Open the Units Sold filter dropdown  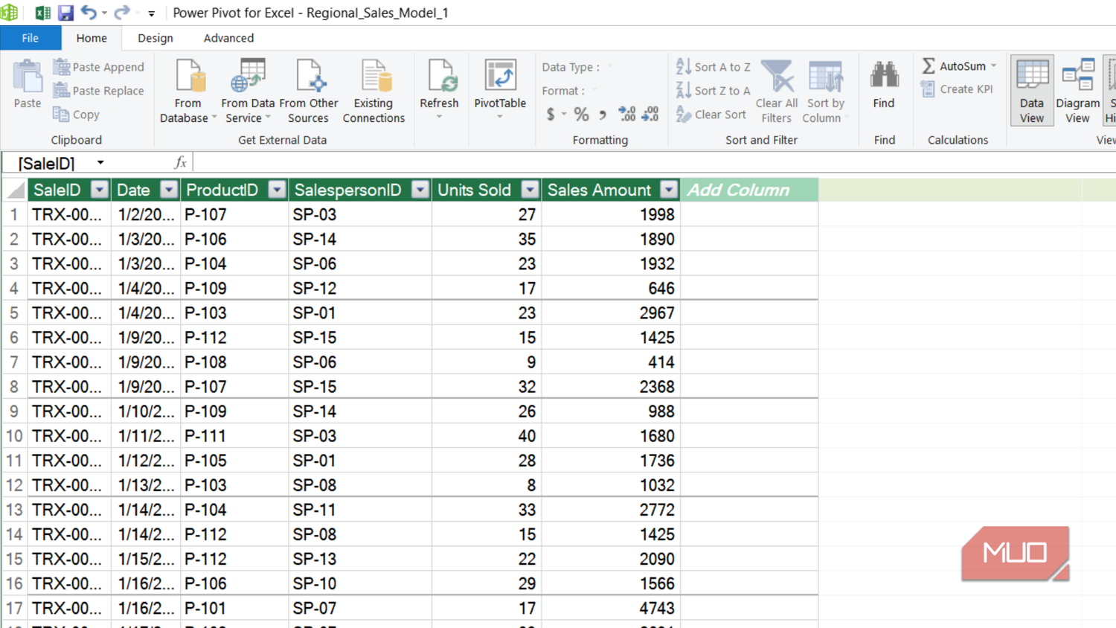530,190
